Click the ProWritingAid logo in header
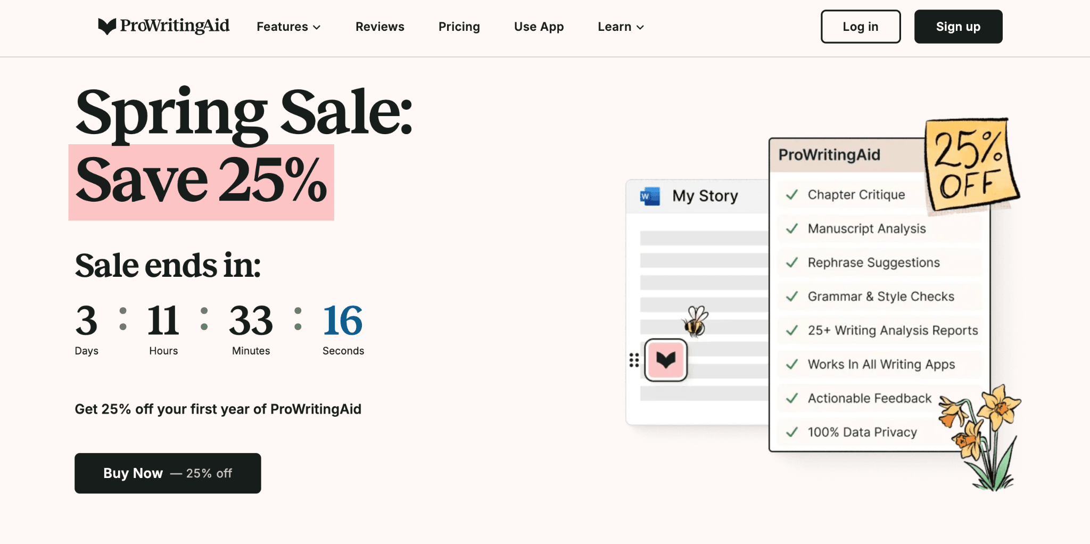Screen dimensions: 1090x544 point(164,26)
